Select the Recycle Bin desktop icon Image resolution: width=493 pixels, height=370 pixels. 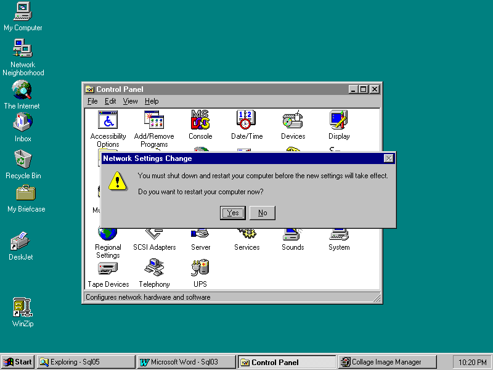tap(23, 160)
